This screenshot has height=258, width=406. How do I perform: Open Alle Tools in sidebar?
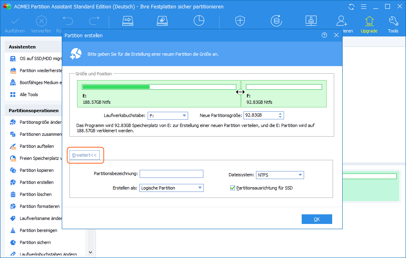[x=24, y=95]
